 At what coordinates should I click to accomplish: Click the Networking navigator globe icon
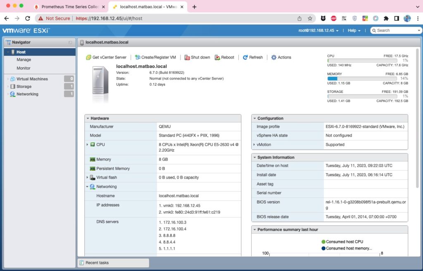[12, 94]
